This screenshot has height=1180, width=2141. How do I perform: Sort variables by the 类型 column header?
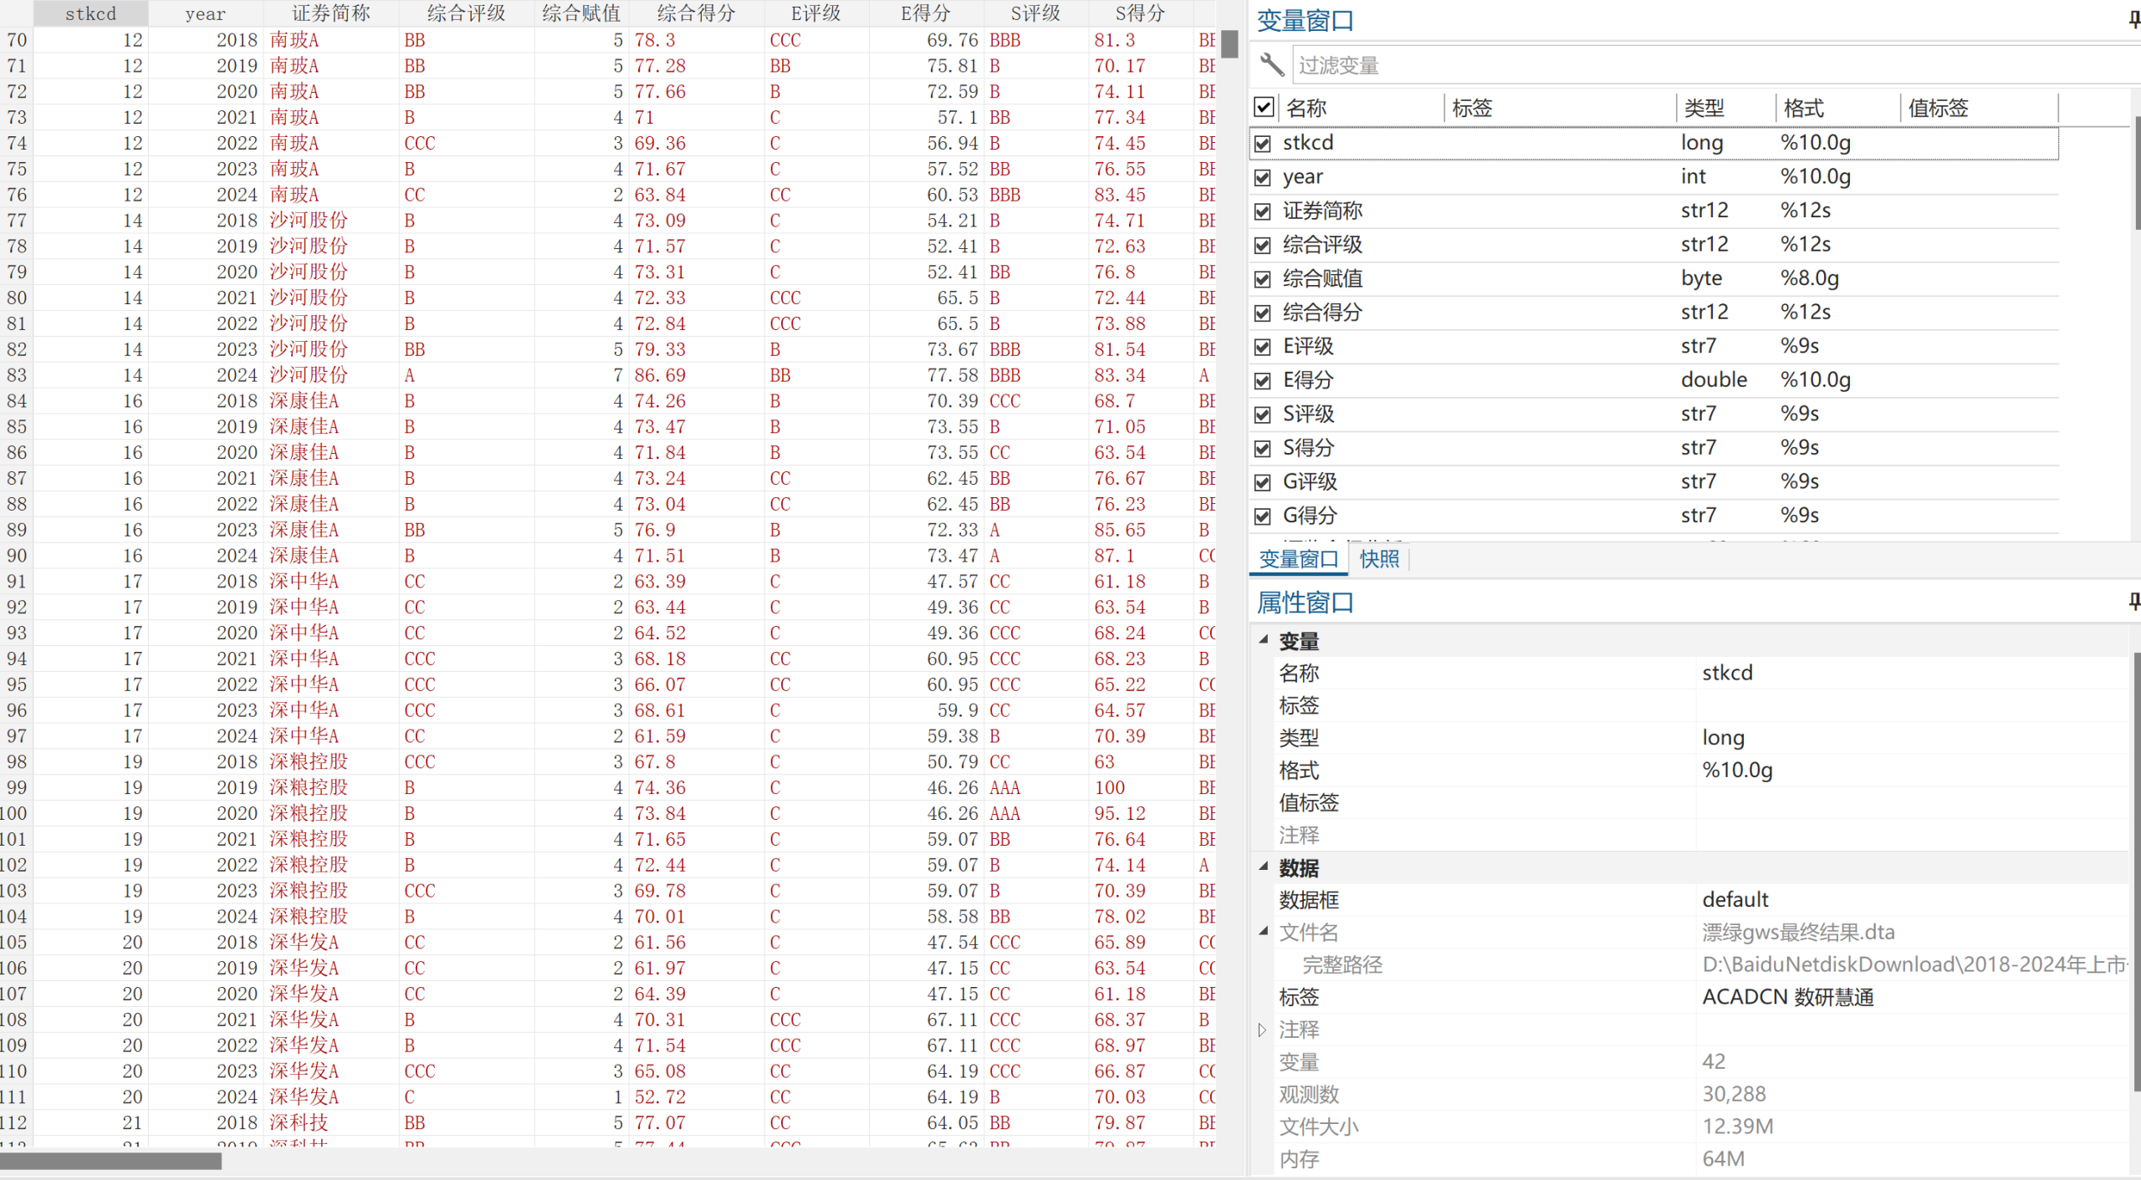[1704, 108]
